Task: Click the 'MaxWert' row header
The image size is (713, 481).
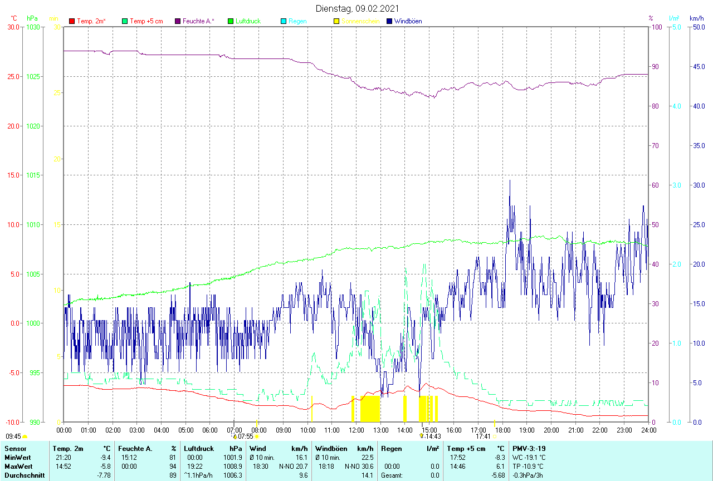Action: [18, 466]
